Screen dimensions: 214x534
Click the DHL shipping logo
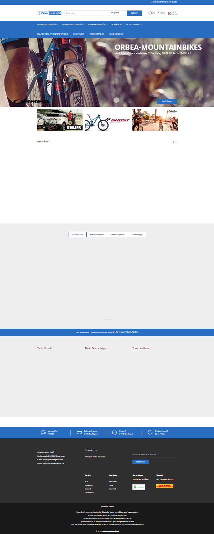tap(165, 486)
